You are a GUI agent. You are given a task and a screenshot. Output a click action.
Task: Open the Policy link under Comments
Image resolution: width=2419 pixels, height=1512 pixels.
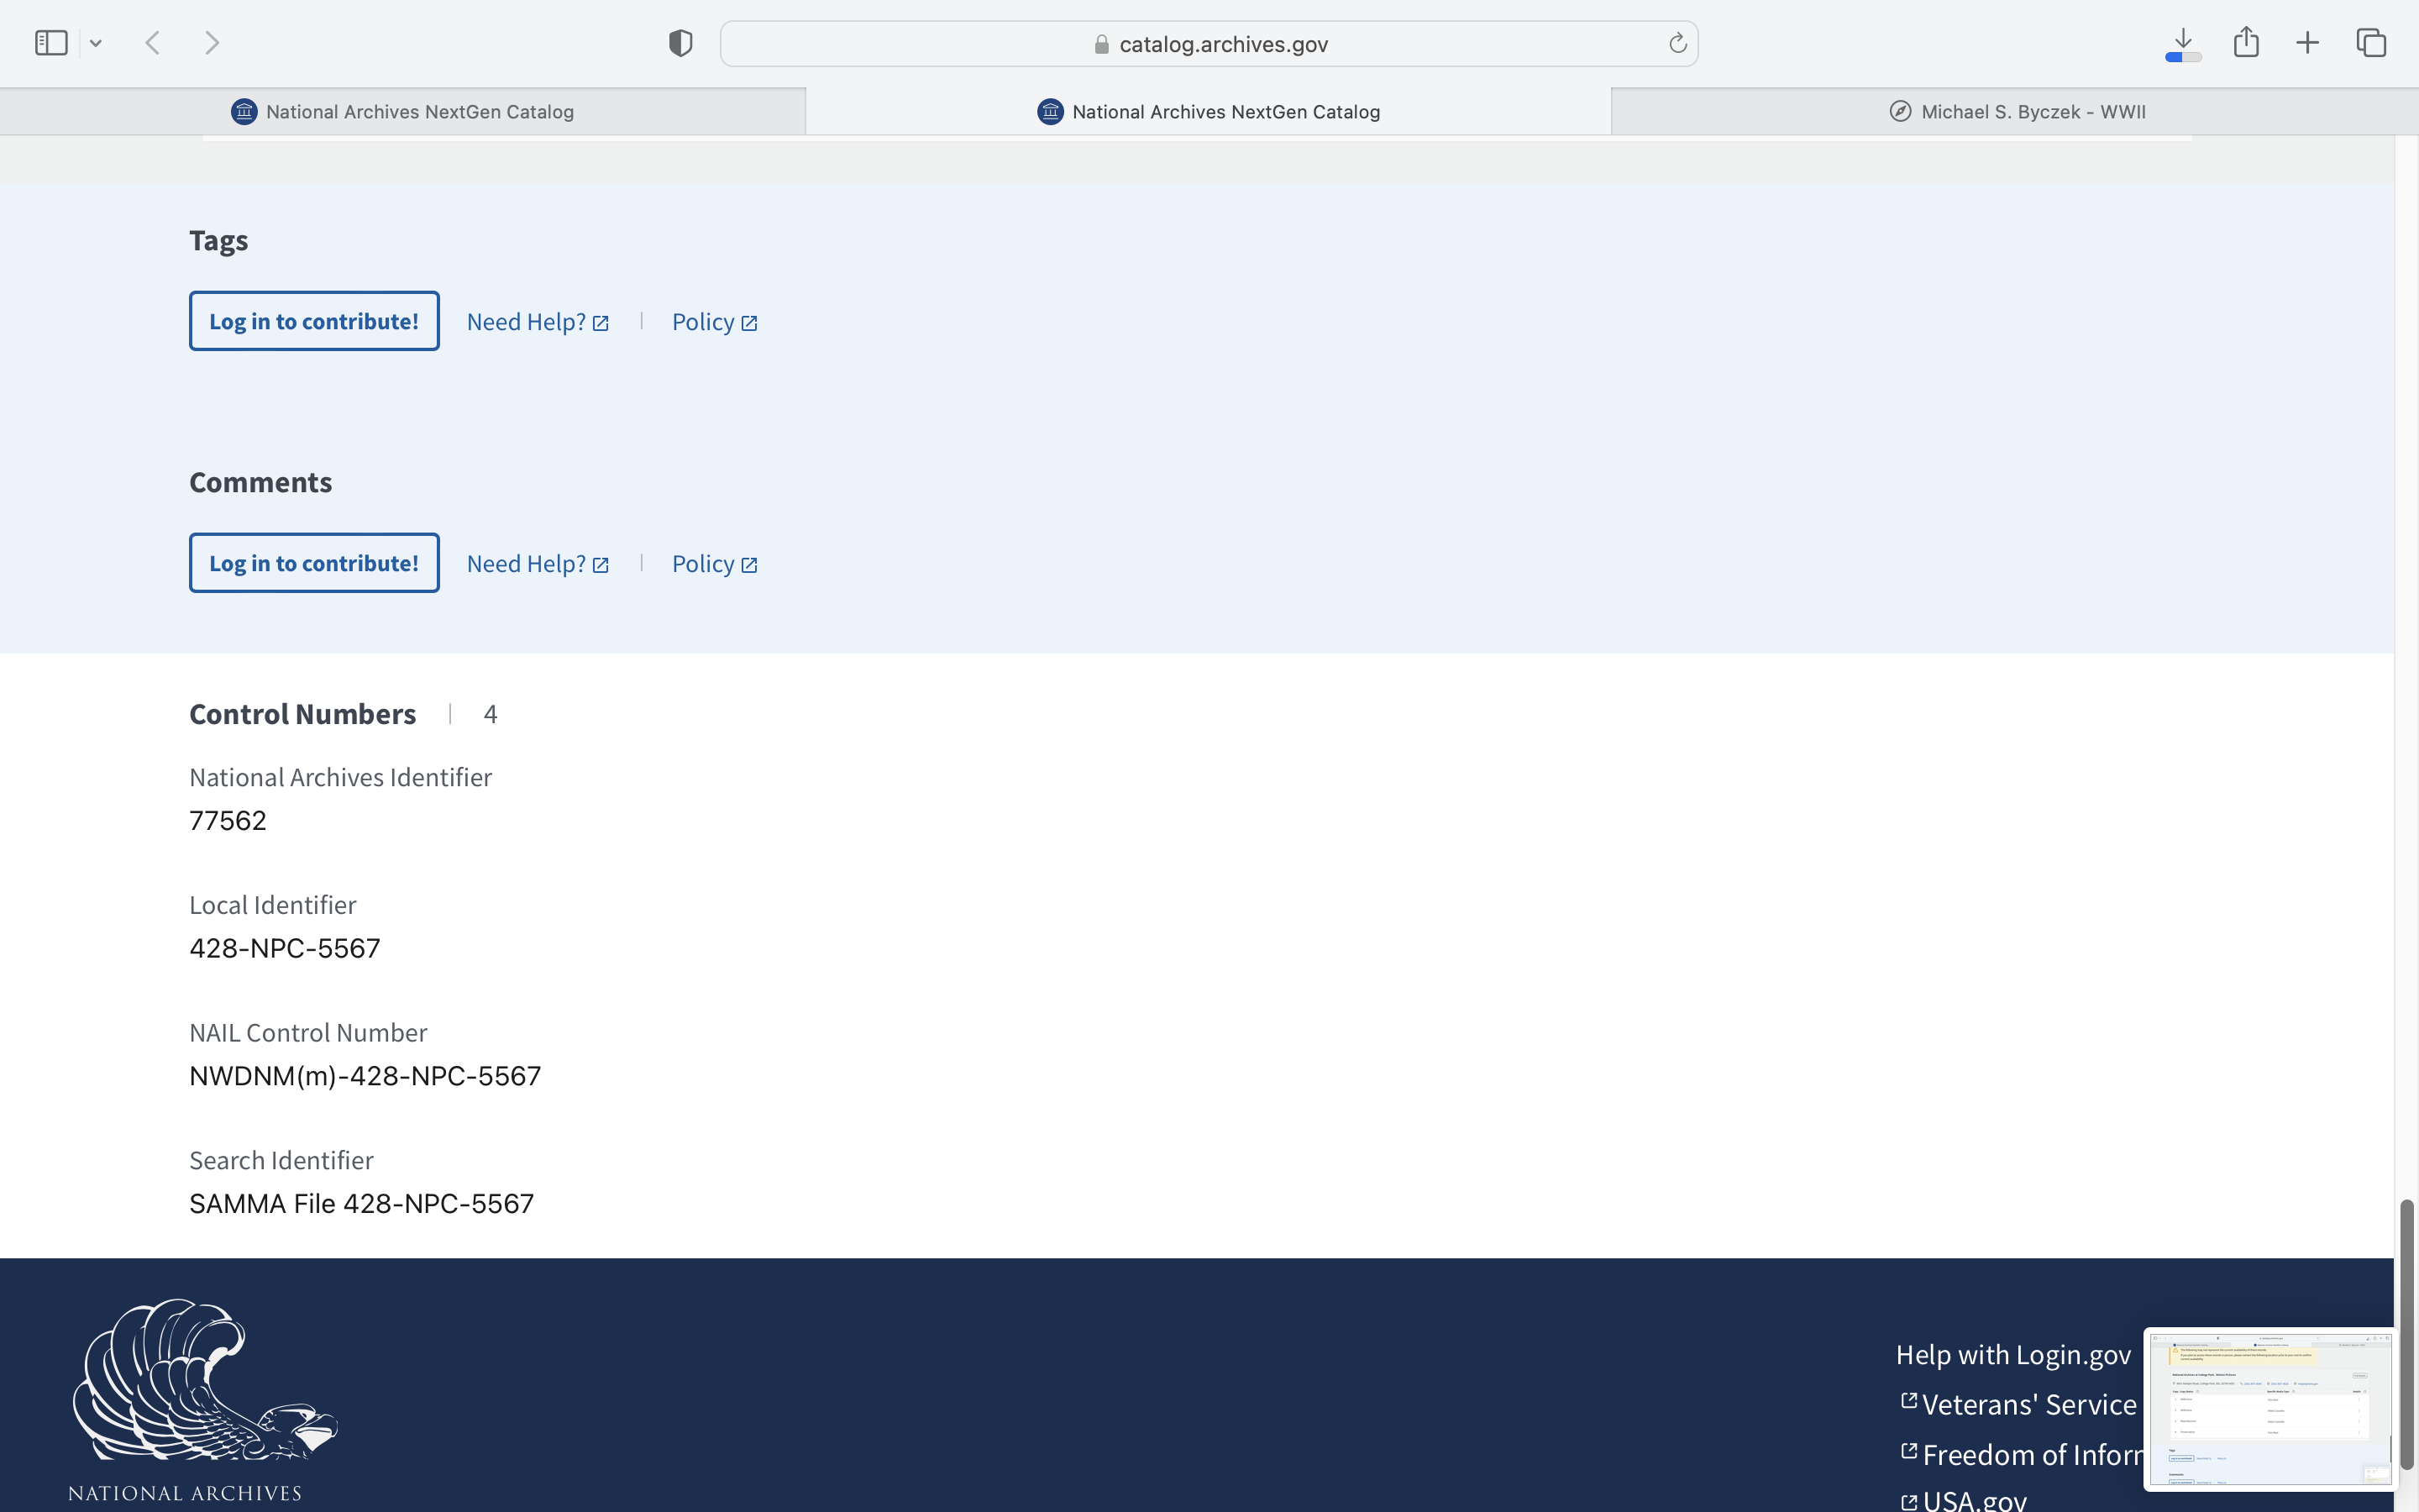715,564
